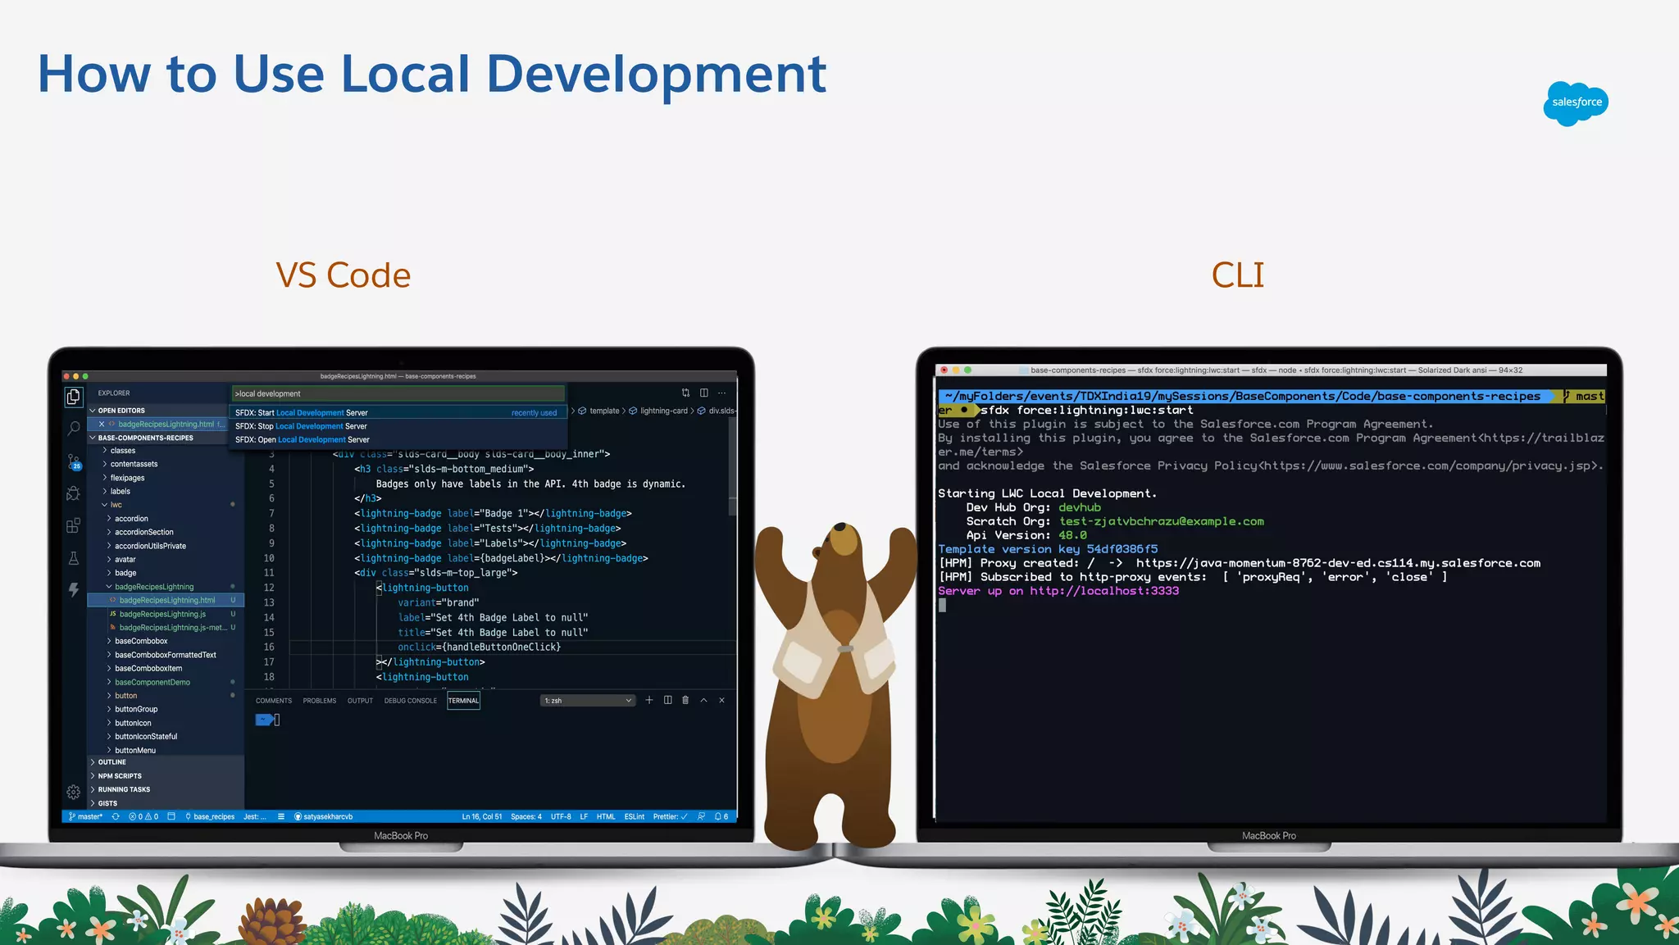Kill terminal with trash icon
Image resolution: width=1679 pixels, height=945 pixels.
pos(685,701)
